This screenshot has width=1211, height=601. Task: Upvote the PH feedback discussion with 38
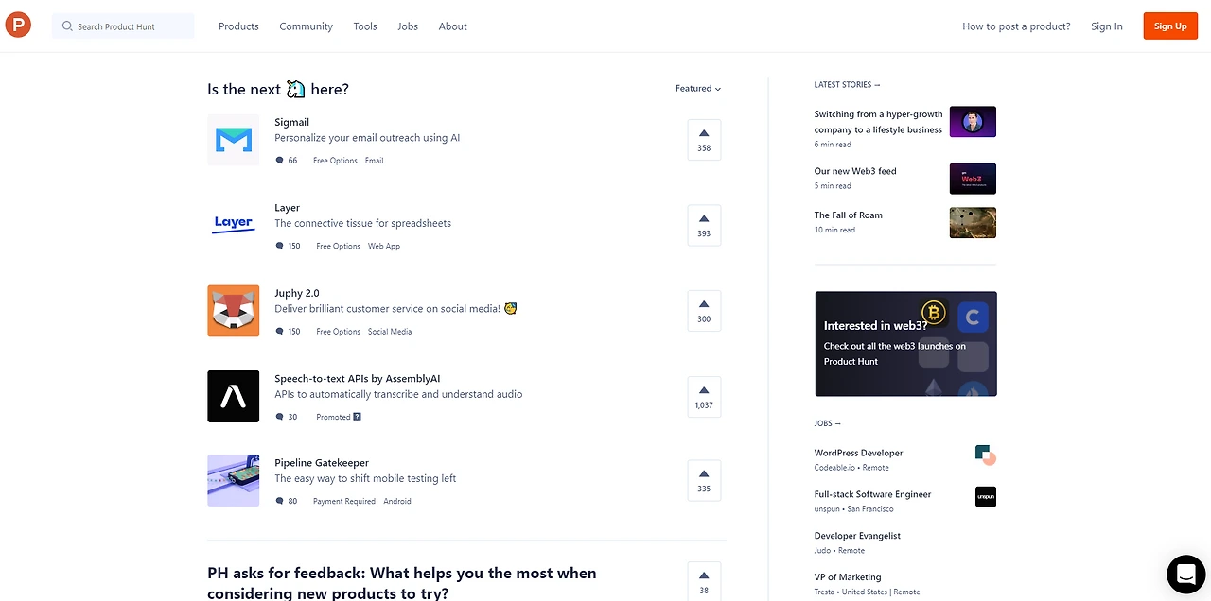click(x=704, y=581)
